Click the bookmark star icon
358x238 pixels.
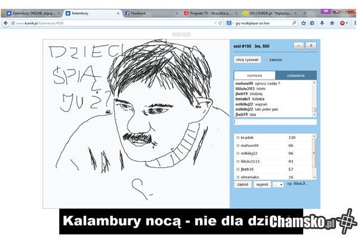point(303,23)
